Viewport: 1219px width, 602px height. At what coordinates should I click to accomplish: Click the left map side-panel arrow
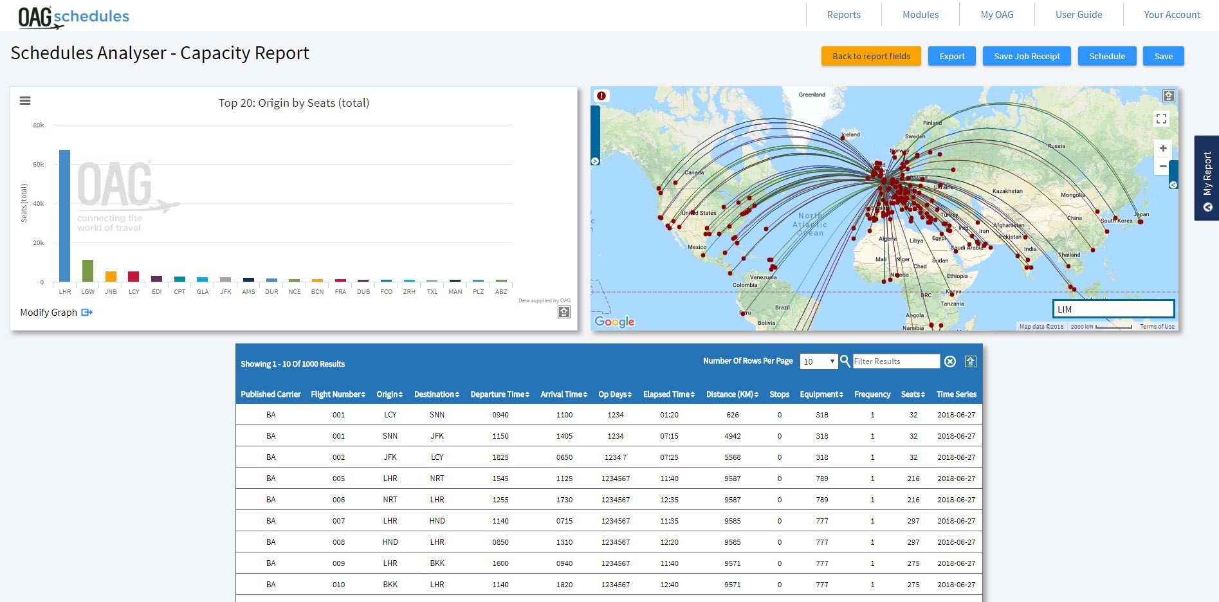[595, 161]
